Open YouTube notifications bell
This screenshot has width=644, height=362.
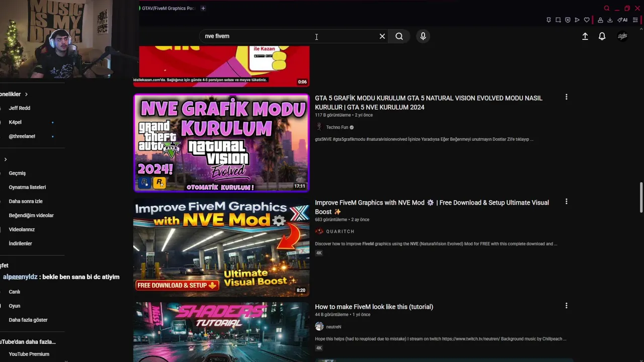pyautogui.click(x=602, y=36)
